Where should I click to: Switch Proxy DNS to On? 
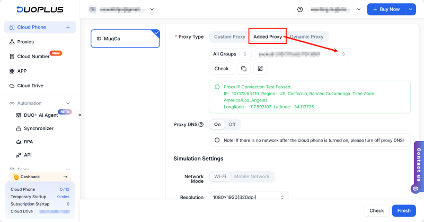[x=217, y=125]
